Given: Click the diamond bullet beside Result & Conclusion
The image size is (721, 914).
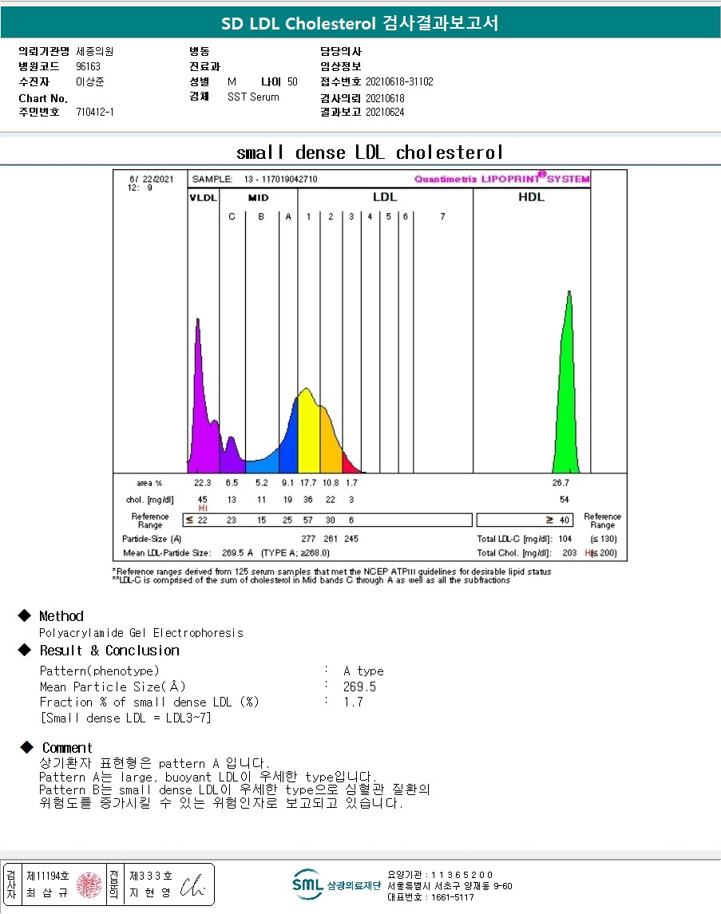Looking at the screenshot, I should pos(25,650).
